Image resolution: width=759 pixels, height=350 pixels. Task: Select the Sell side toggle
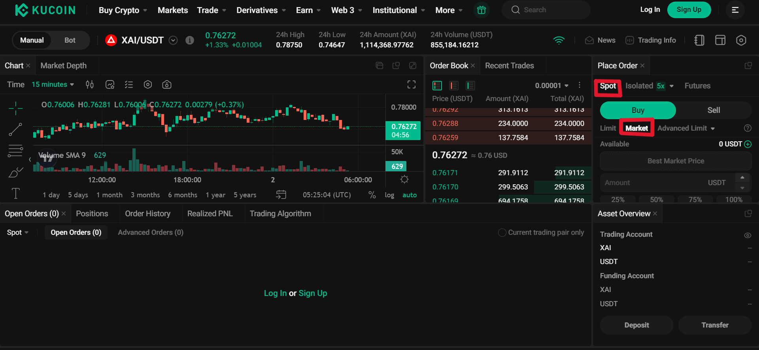[714, 110]
